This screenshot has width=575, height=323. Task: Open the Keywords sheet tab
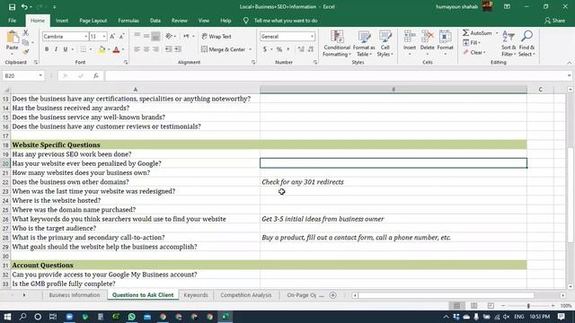pos(196,295)
